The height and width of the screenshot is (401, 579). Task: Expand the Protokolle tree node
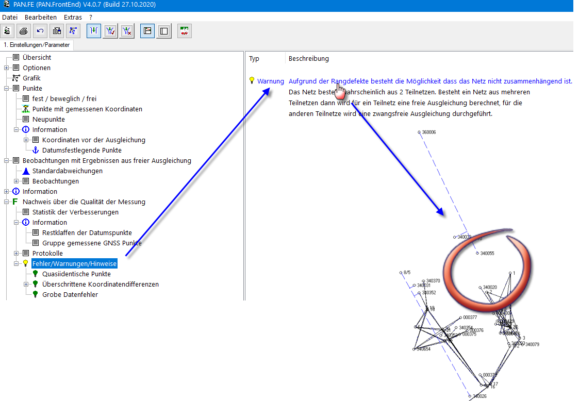pyautogui.click(x=16, y=253)
